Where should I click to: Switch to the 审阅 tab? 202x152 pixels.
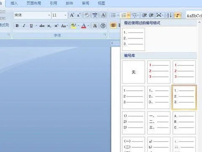click(85, 3)
